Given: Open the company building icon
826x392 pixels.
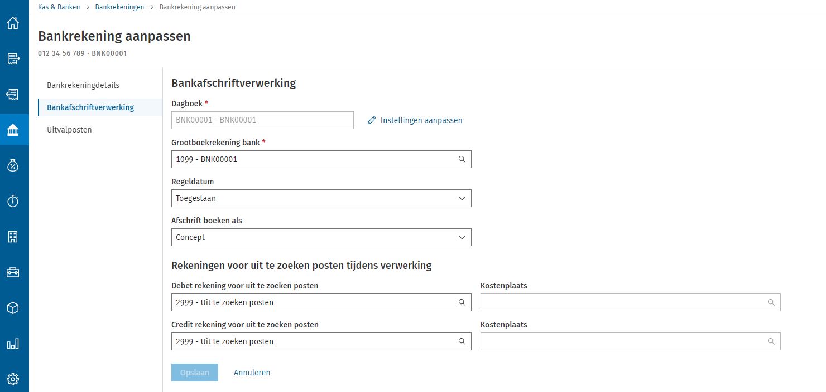Looking at the screenshot, I should pos(13,236).
